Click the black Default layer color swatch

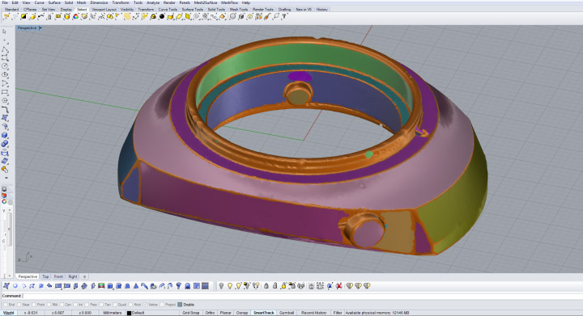(129, 313)
